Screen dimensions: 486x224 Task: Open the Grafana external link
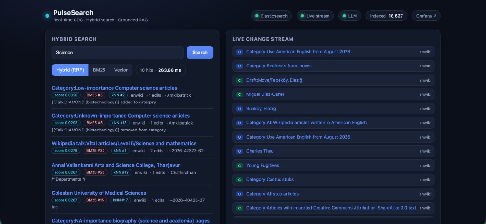tap(426, 16)
